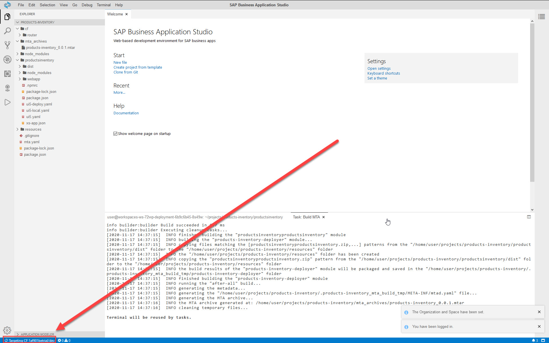Click the editor vertical scrollbar thumb
The image size is (549, 343).
(532, 102)
